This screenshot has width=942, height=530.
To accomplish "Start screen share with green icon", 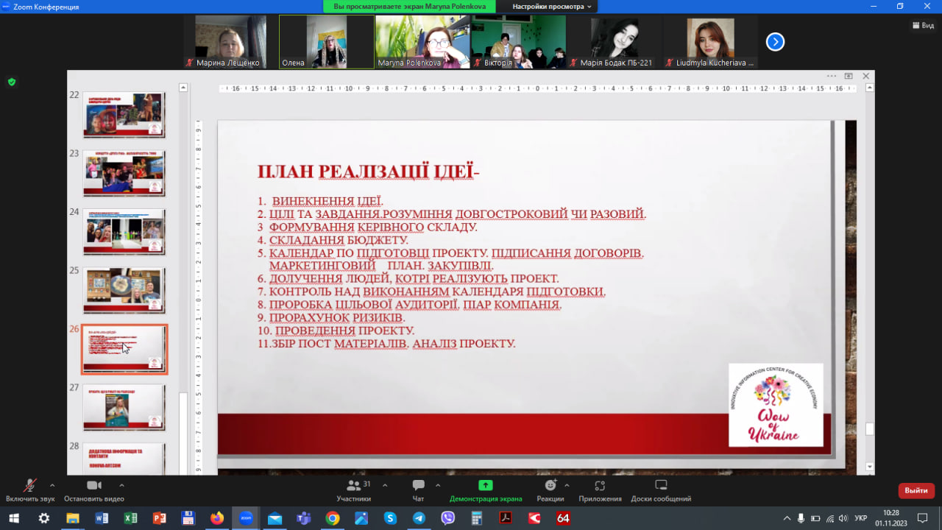I will (486, 490).
